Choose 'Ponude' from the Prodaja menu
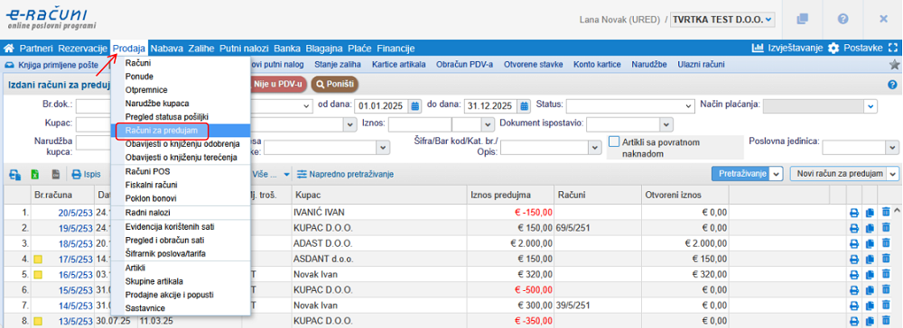This screenshot has width=903, height=328. pos(139,76)
